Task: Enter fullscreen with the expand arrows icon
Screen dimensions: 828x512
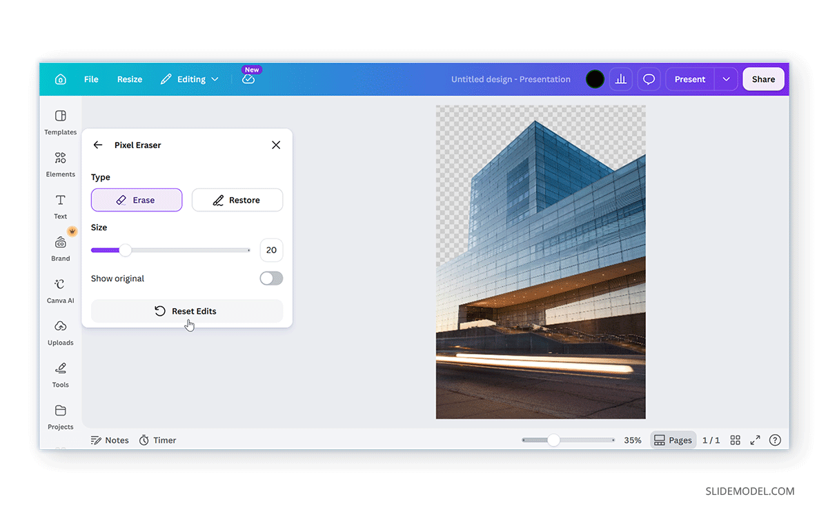Action: point(756,440)
